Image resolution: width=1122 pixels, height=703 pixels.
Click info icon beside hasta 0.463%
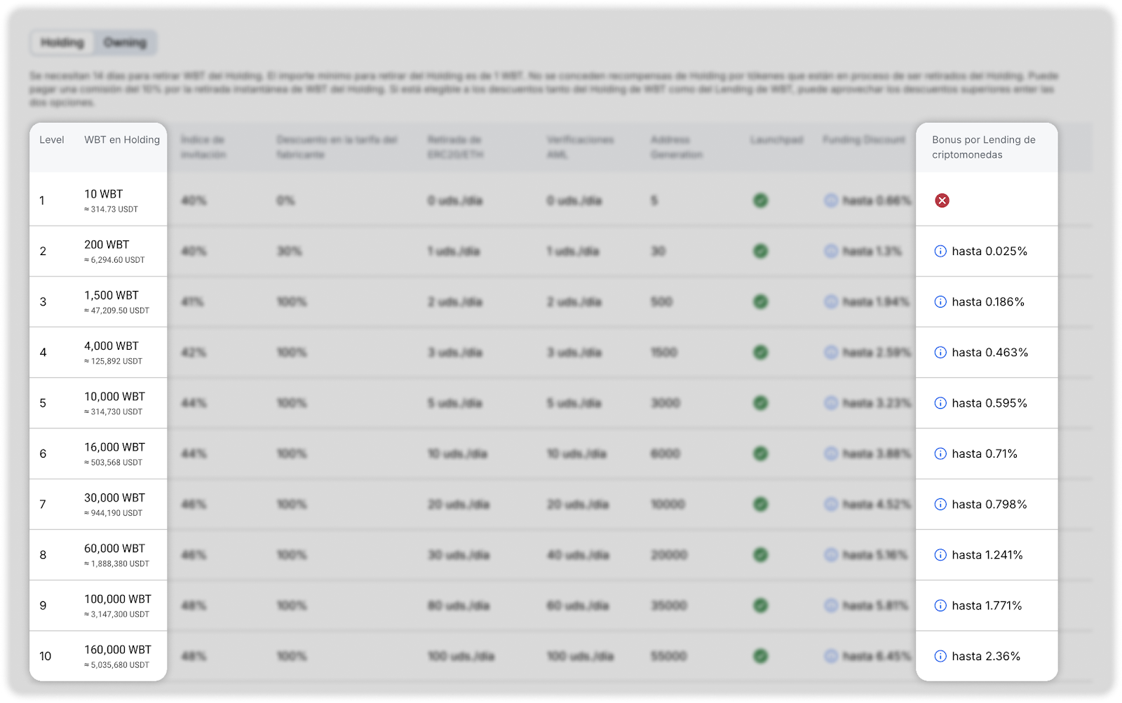tap(940, 353)
